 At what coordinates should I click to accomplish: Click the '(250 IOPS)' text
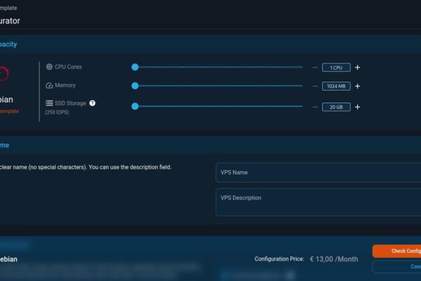[x=57, y=112]
